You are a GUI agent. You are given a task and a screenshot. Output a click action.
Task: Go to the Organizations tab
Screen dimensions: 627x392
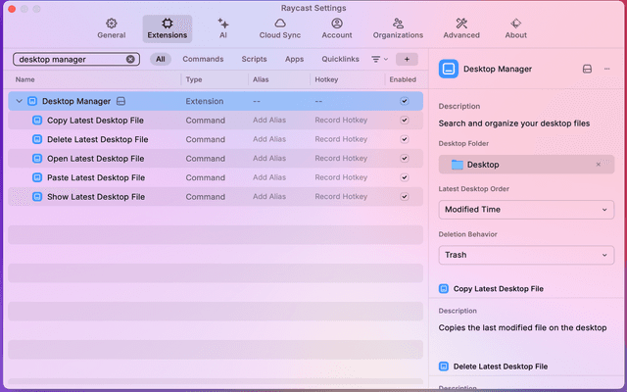click(x=398, y=28)
